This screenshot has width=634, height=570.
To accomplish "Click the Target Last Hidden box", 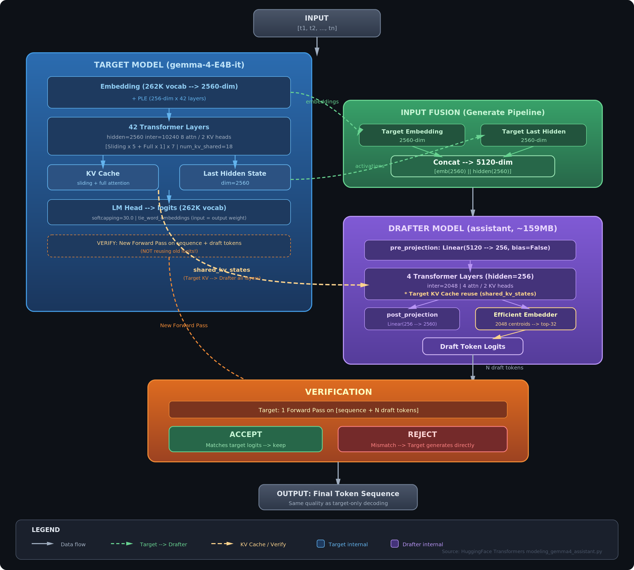I will [x=533, y=135].
